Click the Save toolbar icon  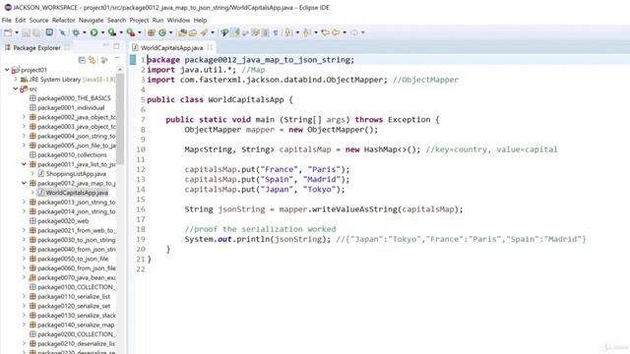26,32
